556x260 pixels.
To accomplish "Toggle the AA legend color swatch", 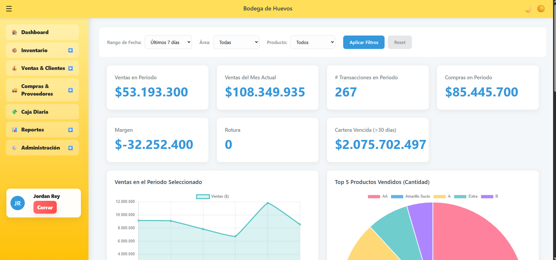I will click(374, 197).
